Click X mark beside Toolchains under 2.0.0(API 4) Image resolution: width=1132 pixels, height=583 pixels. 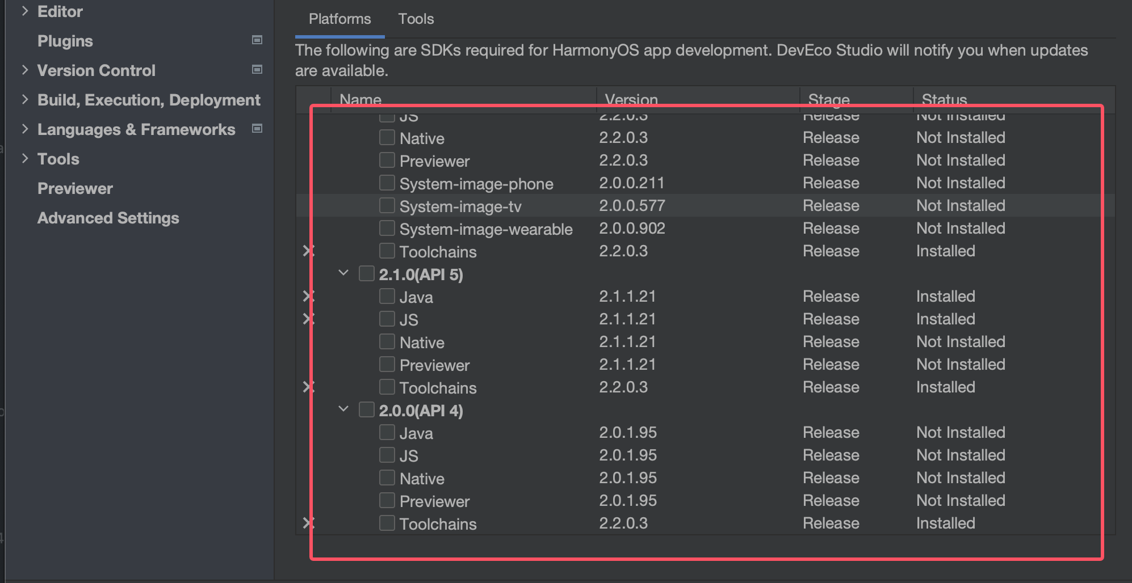(308, 523)
